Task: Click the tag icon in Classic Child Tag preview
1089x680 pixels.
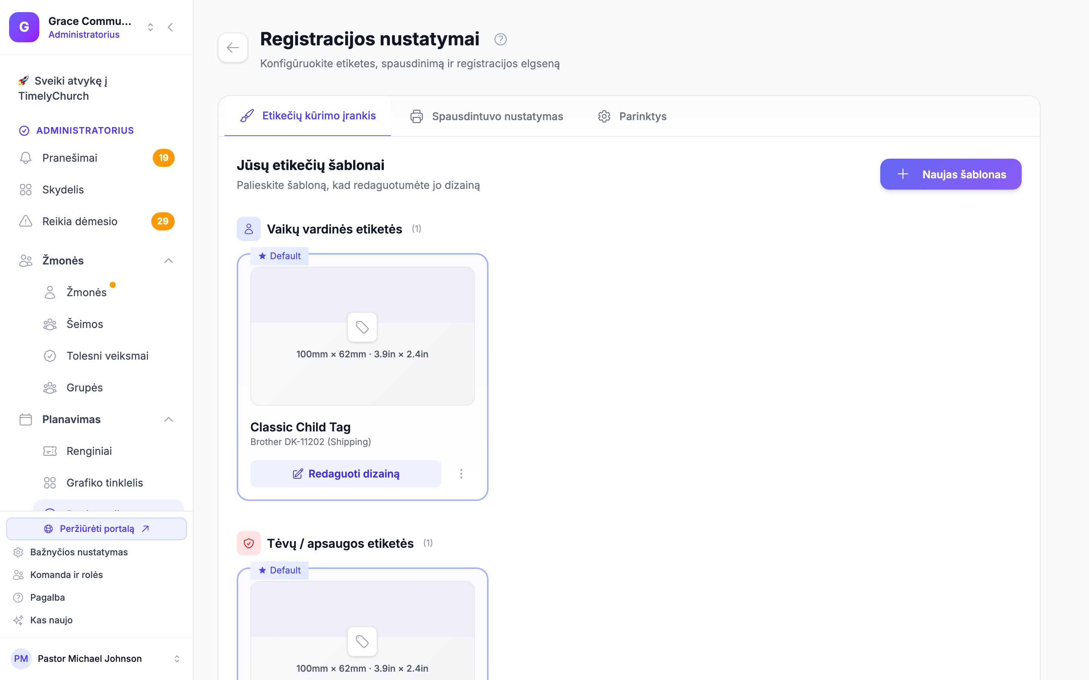Action: point(362,327)
